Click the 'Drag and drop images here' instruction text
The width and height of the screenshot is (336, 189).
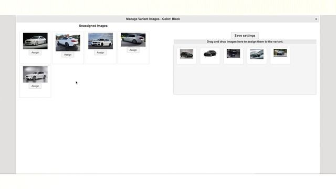245,41
